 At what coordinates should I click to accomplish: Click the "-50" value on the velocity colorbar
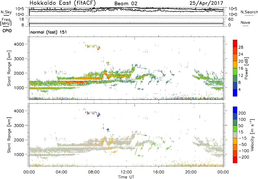(243, 144)
